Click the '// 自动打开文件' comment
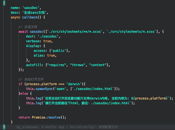The width and height of the screenshot is (175, 130). point(31,79)
